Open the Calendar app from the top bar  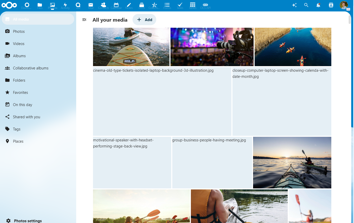pos(116,5)
